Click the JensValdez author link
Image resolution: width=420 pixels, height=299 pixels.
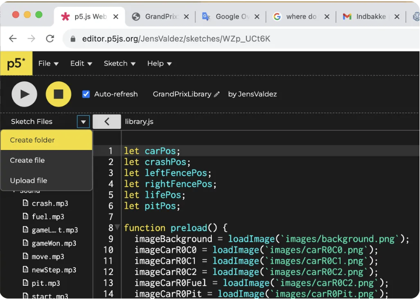click(x=257, y=94)
